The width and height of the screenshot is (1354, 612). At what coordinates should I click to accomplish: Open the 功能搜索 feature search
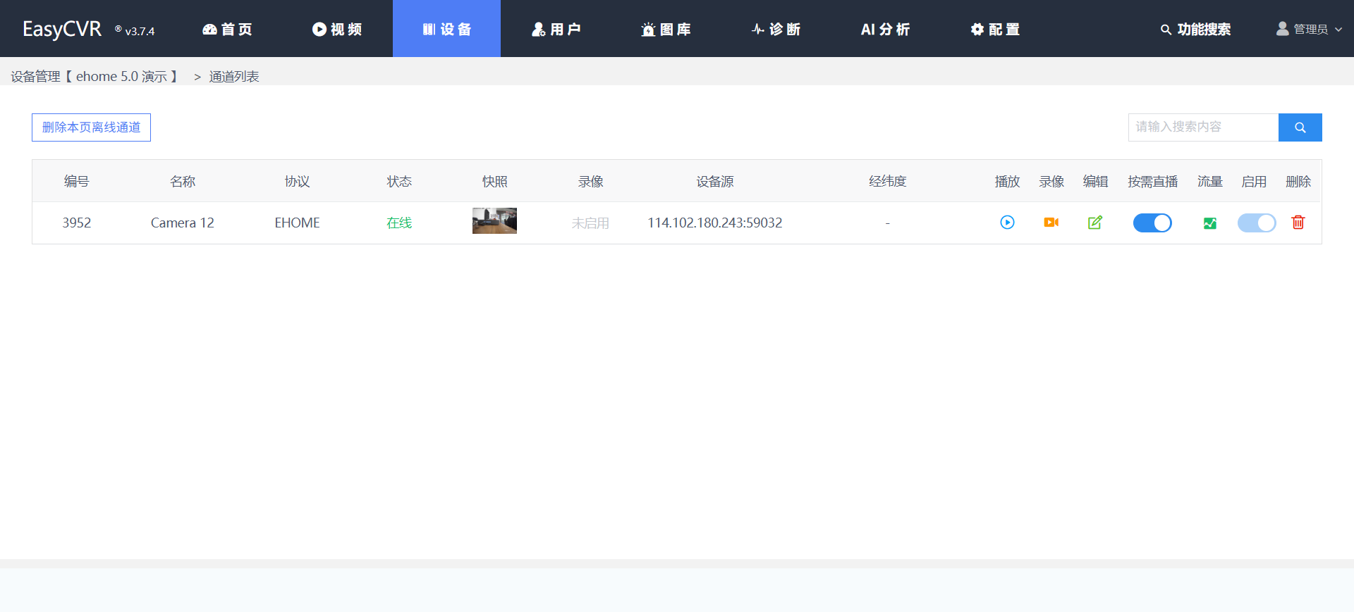click(1195, 30)
